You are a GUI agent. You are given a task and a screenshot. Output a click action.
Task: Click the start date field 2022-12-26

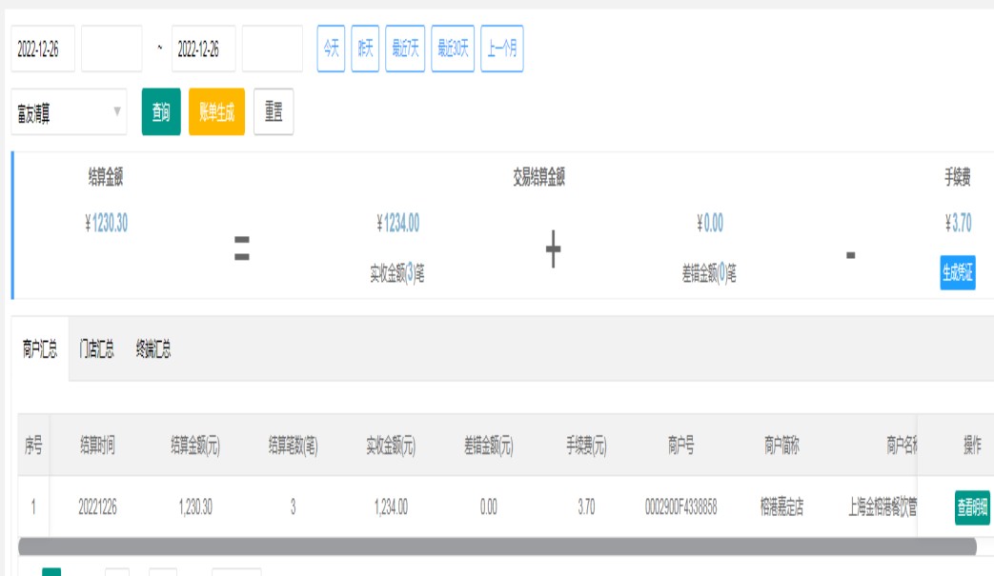coord(43,50)
